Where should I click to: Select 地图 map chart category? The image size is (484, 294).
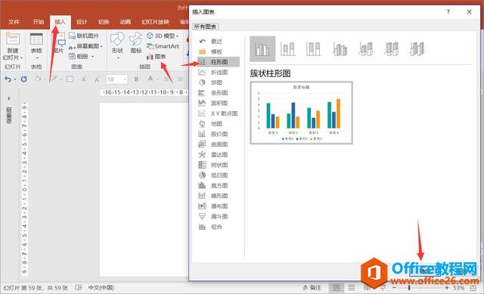pos(216,124)
